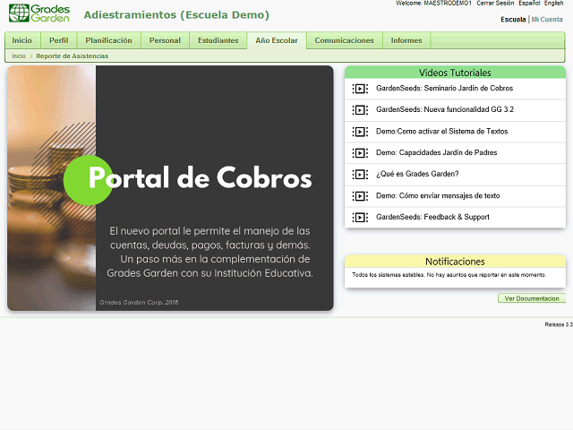
Task: Click the Ver Documentacion button
Action: [x=532, y=298]
